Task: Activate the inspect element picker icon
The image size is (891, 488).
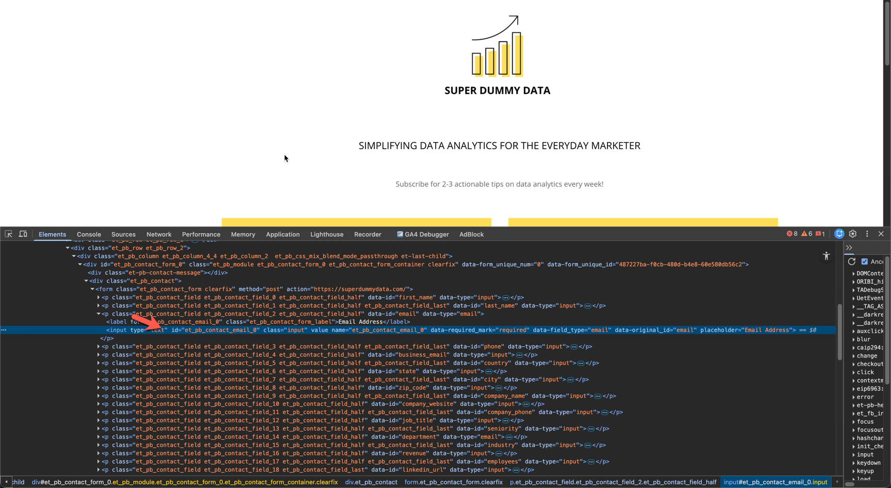Action: [8, 234]
